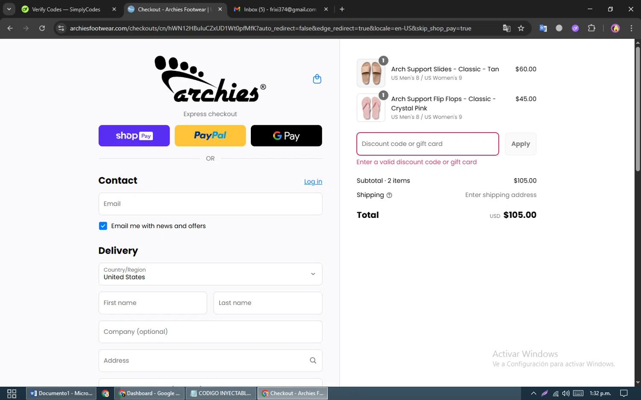This screenshot has width=641, height=400.
Task: Open pinned Chrome icon in taskbar
Action: [x=106, y=393]
